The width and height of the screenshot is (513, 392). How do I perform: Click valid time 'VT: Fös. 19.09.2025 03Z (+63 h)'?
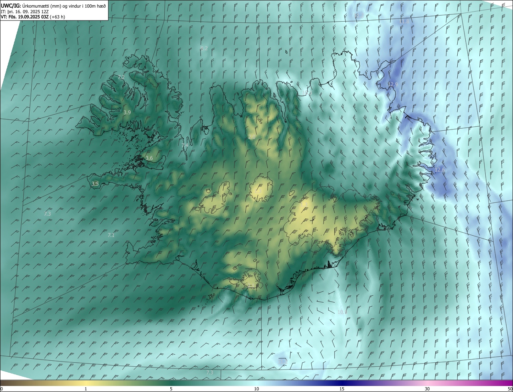pyautogui.click(x=33, y=17)
